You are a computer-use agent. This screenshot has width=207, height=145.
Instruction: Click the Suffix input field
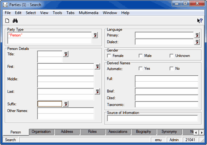(x=50, y=104)
